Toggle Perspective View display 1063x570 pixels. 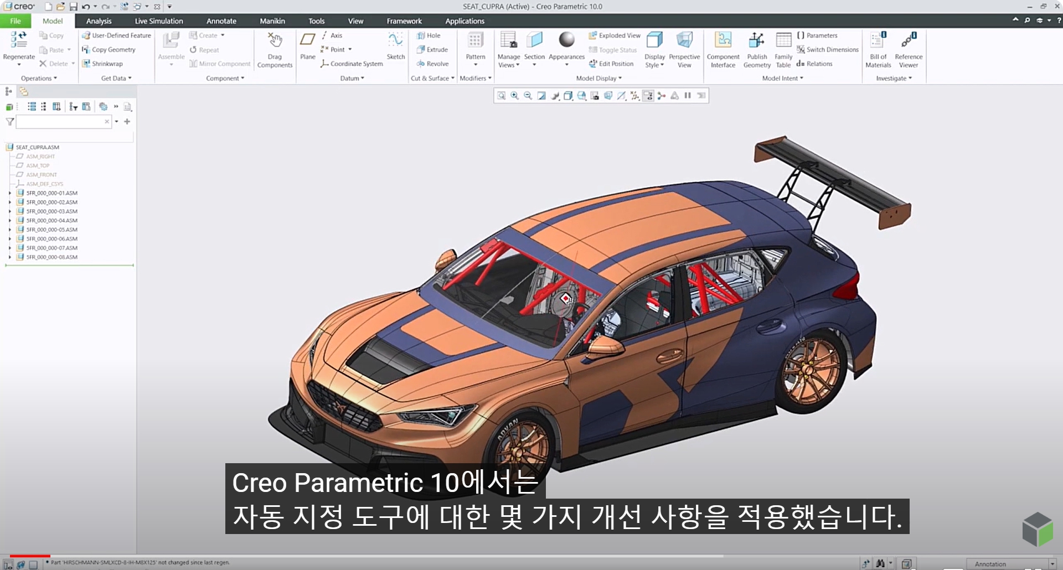click(684, 50)
